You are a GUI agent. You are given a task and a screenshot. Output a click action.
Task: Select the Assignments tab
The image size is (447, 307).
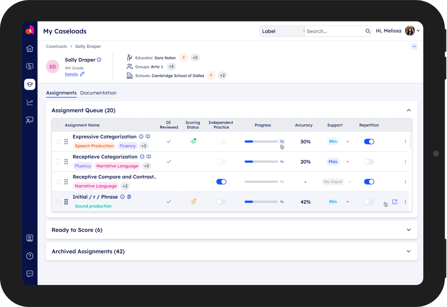[x=61, y=93]
